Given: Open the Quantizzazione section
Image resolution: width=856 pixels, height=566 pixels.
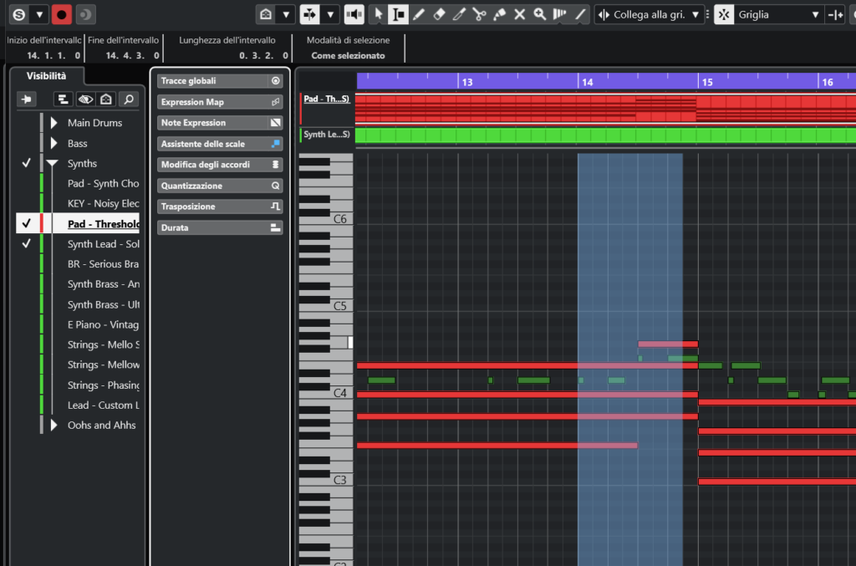Looking at the screenshot, I should [220, 186].
